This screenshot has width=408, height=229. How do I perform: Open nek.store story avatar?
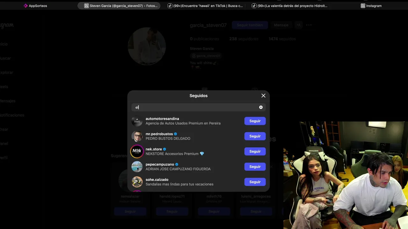(137, 151)
